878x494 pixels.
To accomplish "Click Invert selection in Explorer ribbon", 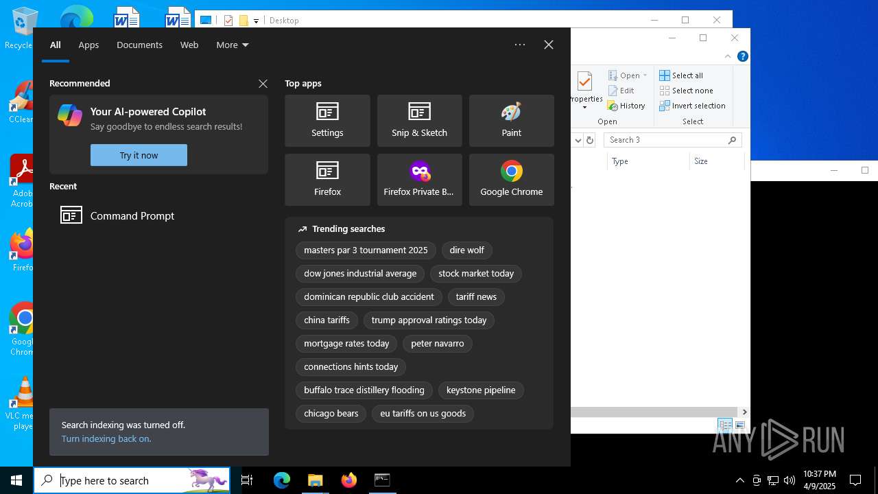I will tap(693, 106).
